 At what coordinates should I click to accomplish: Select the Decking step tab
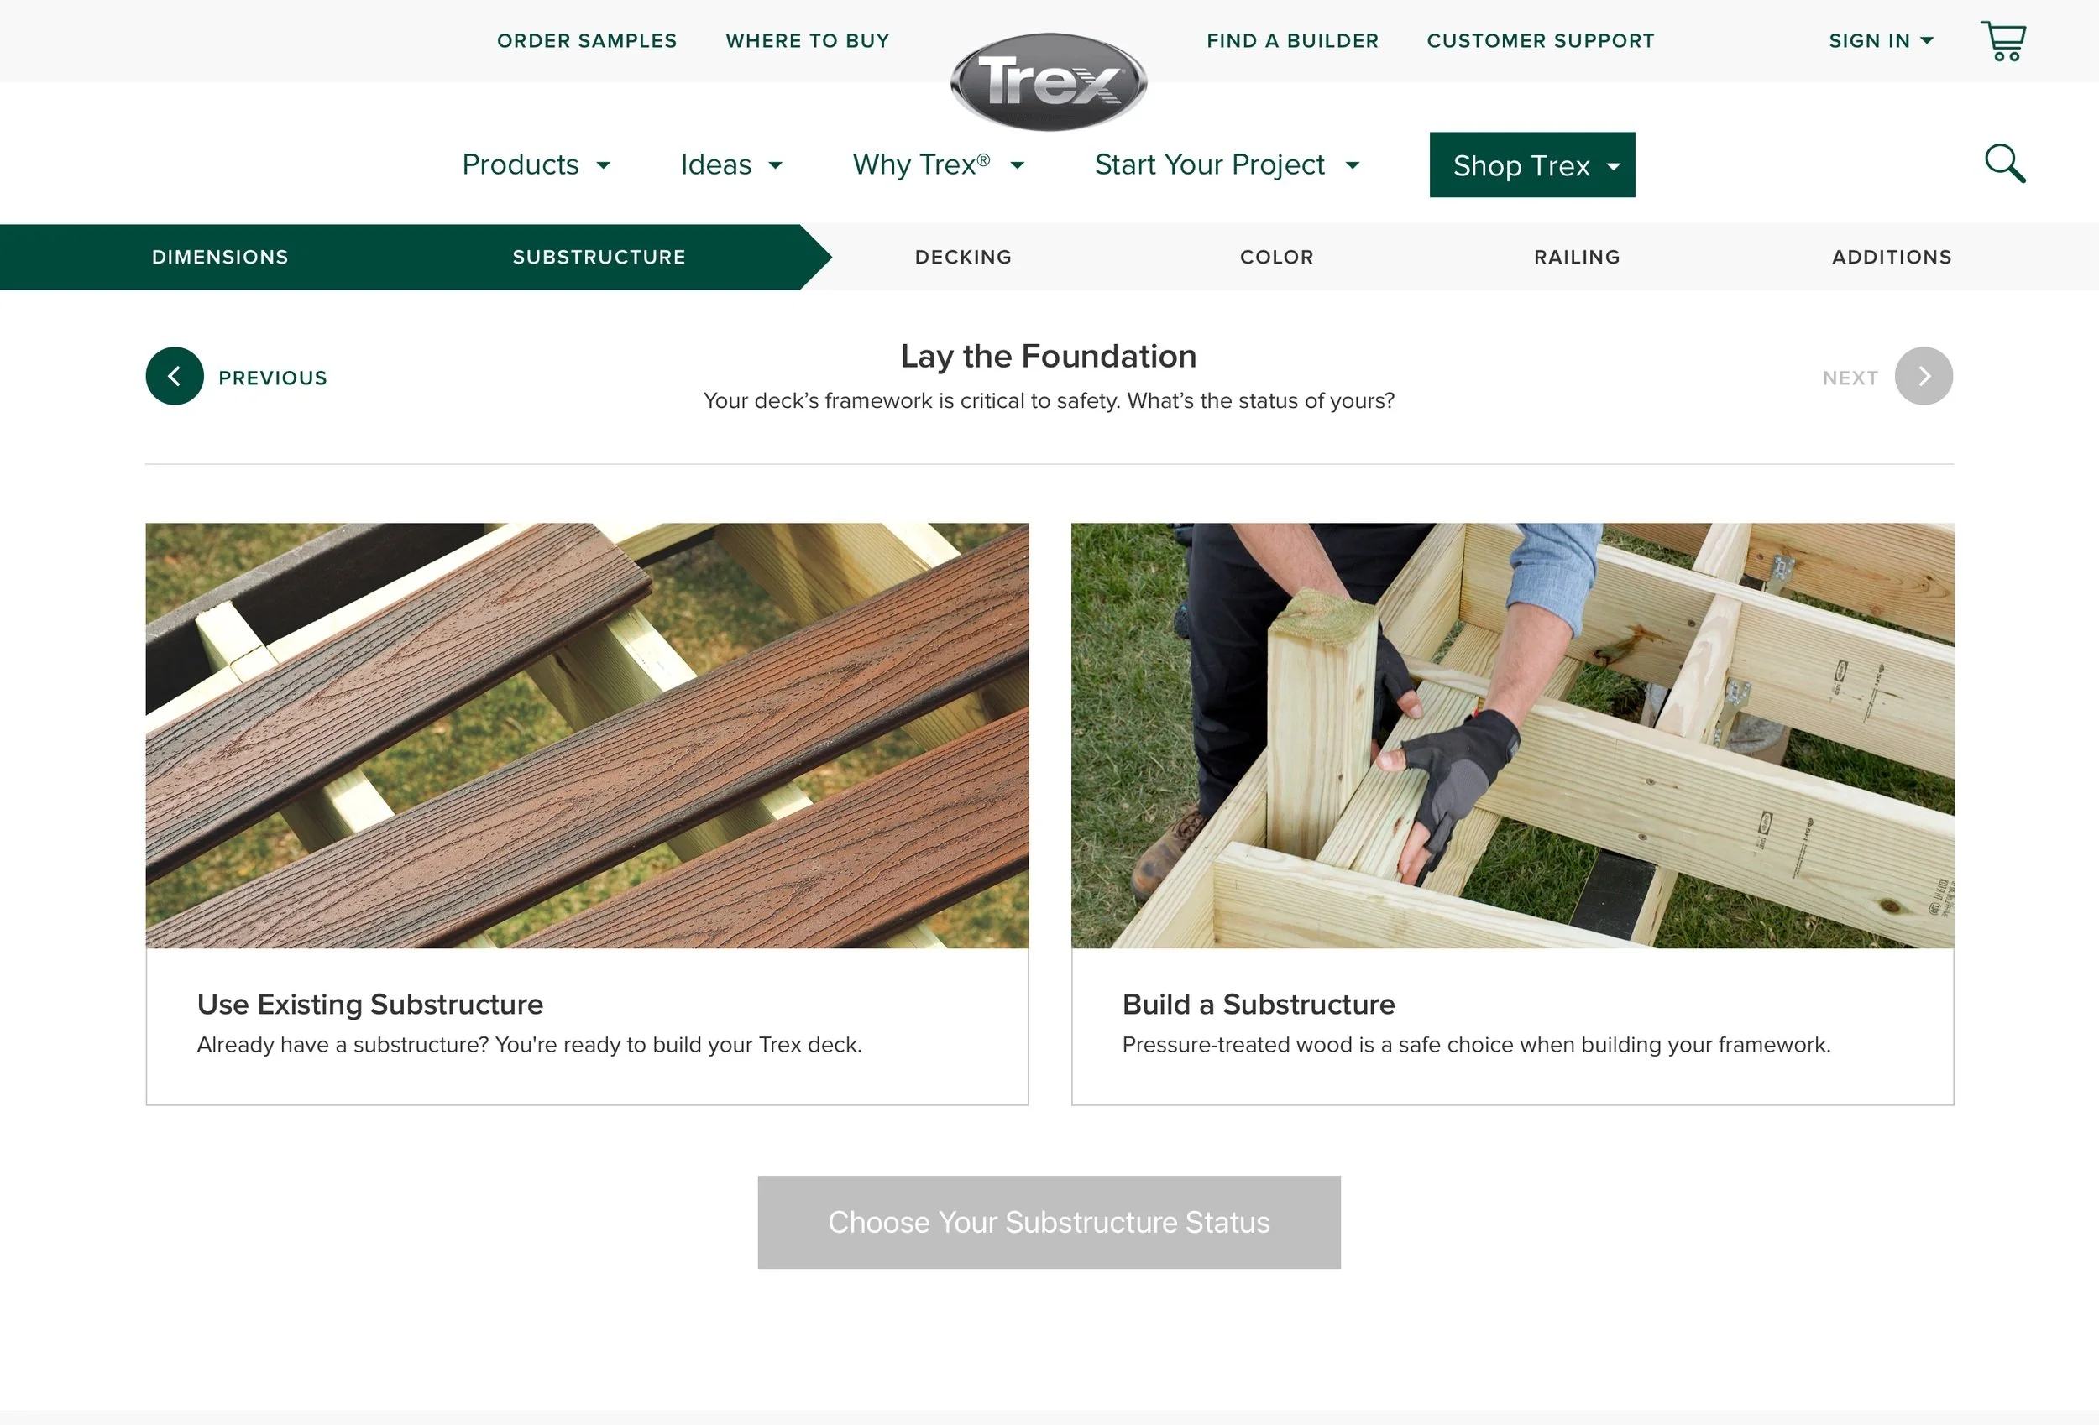pyautogui.click(x=963, y=258)
